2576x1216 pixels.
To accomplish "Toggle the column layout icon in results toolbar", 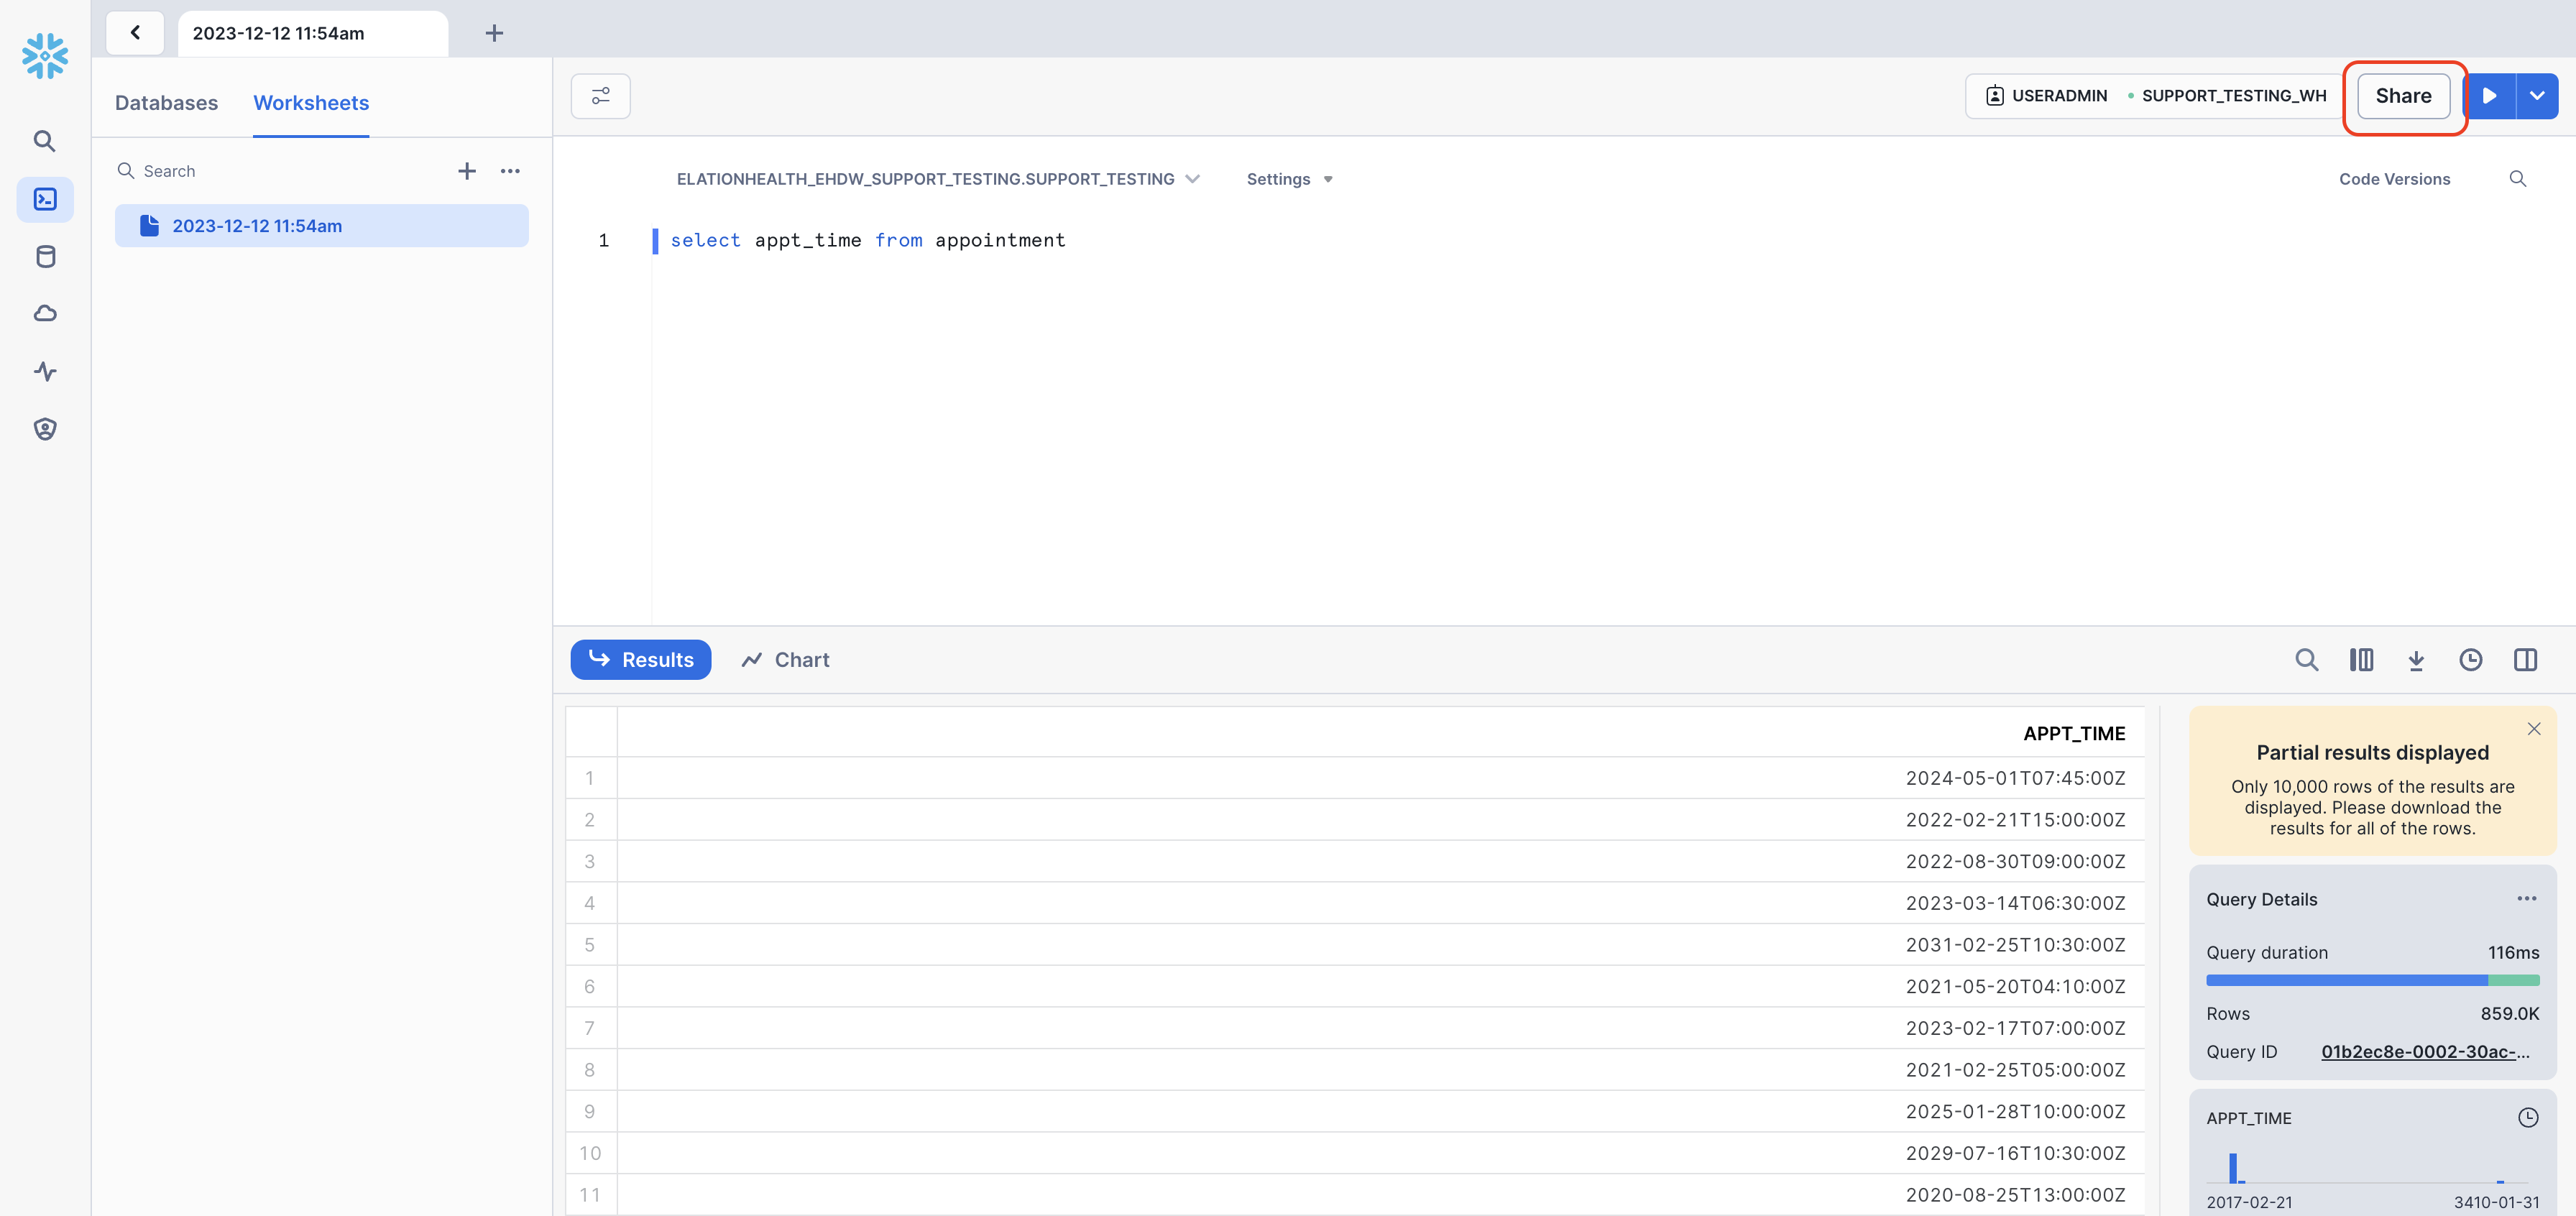I will coord(2361,660).
